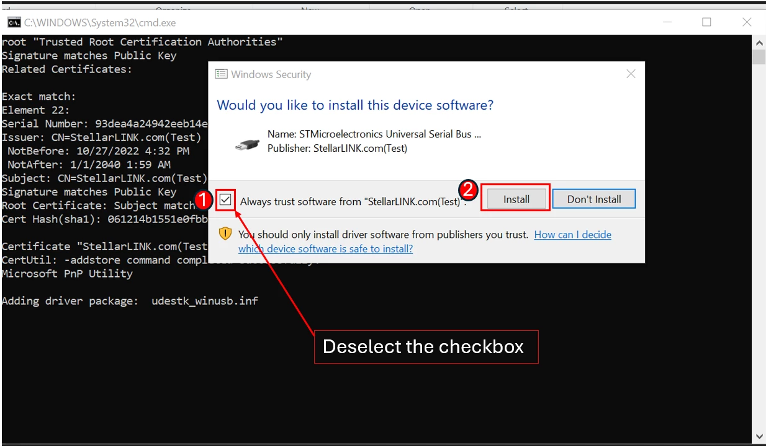Uncheck the Always trust software checkbox
The width and height of the screenshot is (766, 446).
coord(225,200)
